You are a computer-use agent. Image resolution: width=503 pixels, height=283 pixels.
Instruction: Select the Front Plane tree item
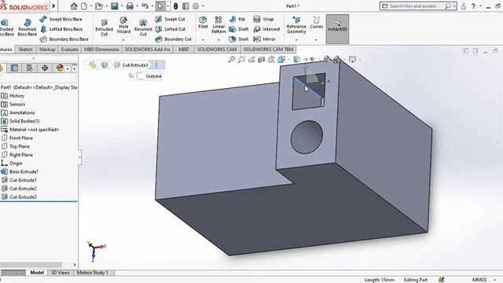21,138
